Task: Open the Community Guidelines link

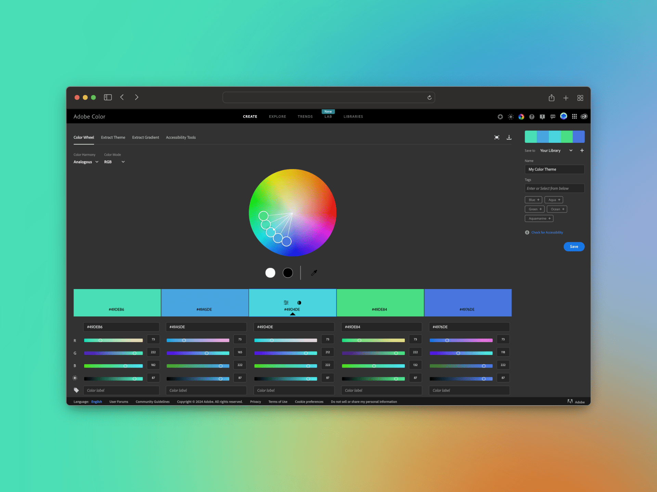Action: (x=153, y=402)
